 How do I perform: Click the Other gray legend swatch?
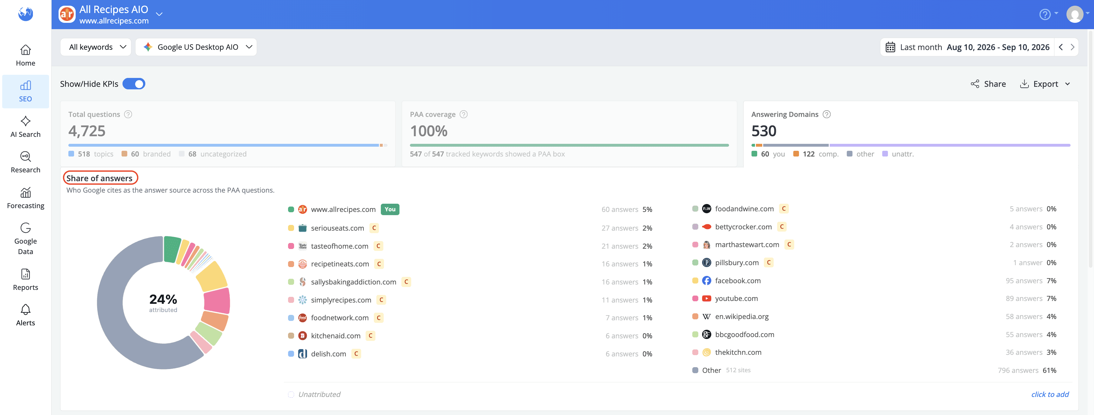coord(695,370)
